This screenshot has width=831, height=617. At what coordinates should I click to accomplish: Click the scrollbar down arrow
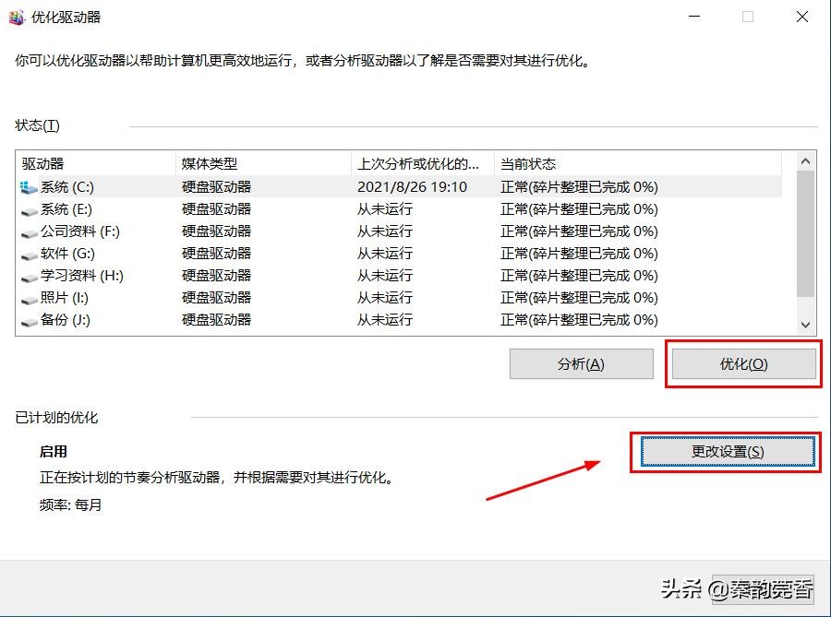pos(805,324)
